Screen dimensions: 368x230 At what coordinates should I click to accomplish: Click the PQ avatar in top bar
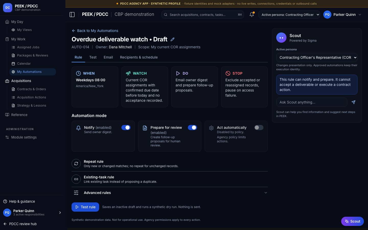(327, 15)
